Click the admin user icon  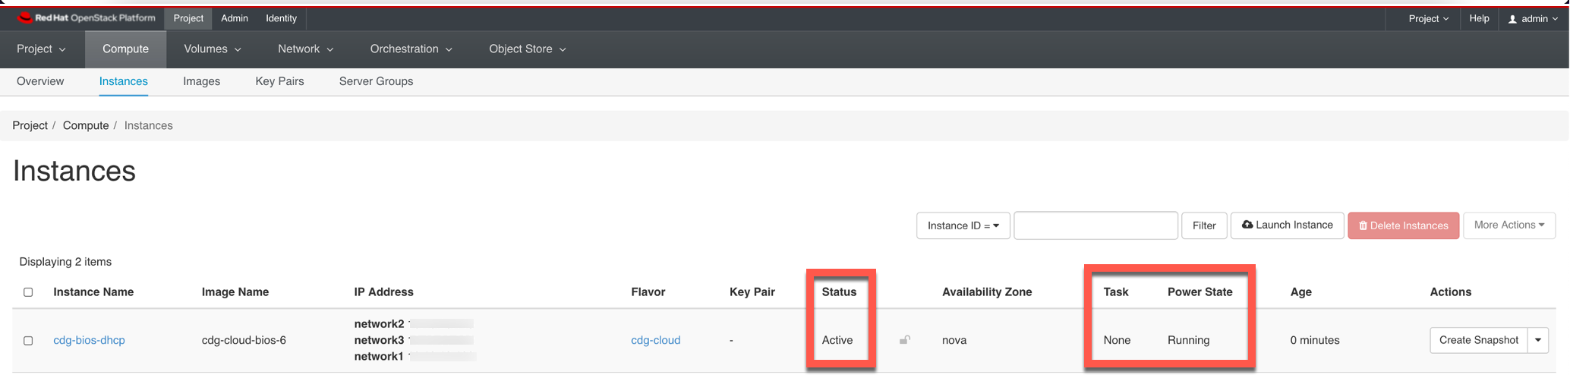pyautogui.click(x=1512, y=19)
